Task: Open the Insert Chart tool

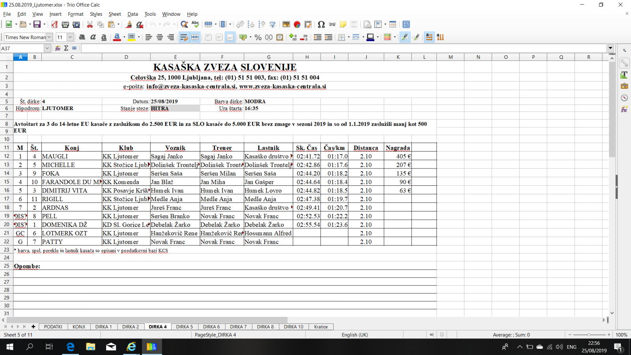Action: click(297, 24)
